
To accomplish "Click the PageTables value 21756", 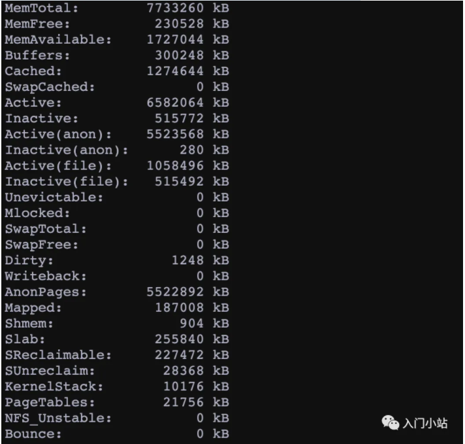I will (x=183, y=402).
